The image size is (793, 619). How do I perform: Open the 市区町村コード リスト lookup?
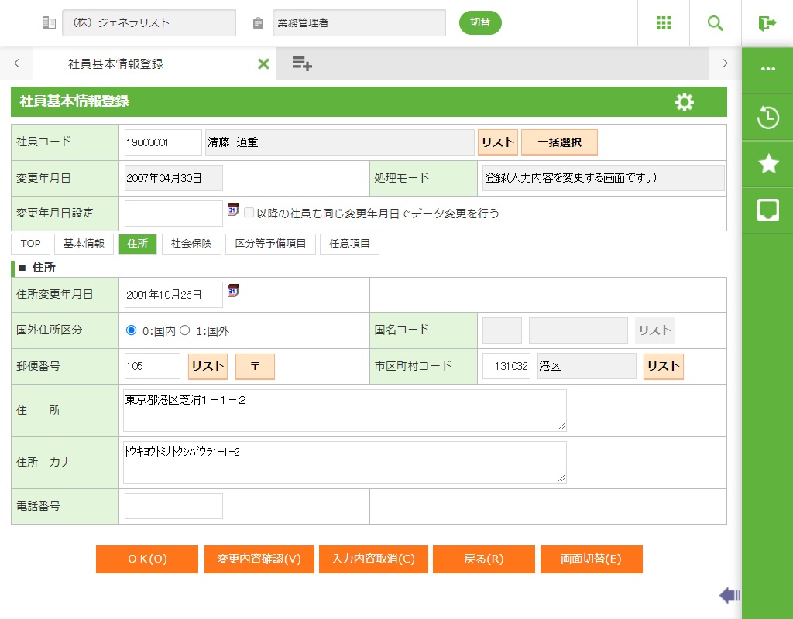(663, 366)
